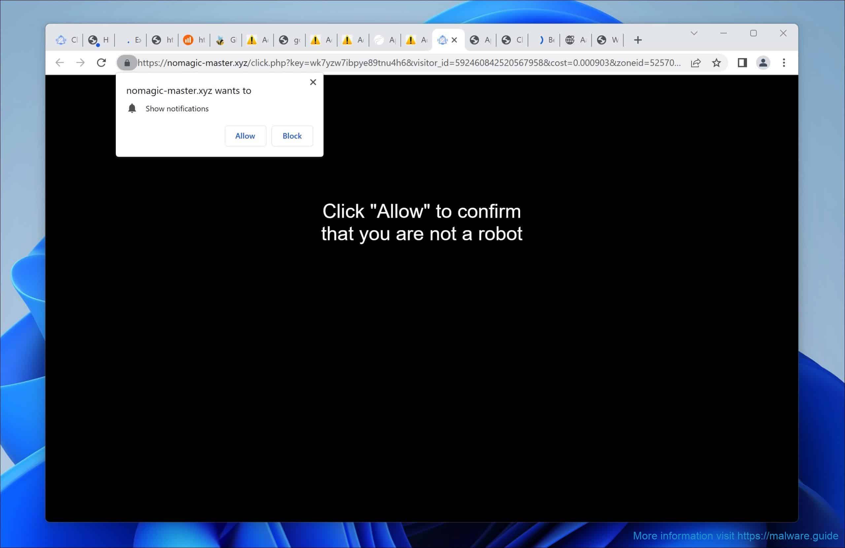845x548 pixels.
Task: Maximize the Chrome window
Action: pos(753,33)
